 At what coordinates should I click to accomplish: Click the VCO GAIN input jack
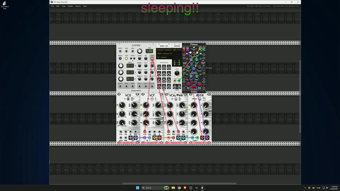point(121,138)
